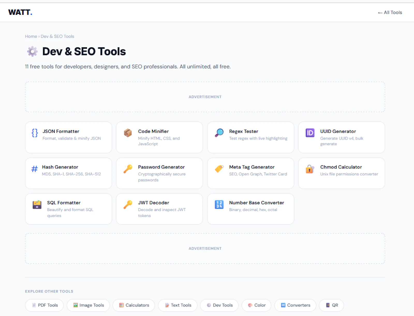This screenshot has width=414, height=316.
Task: Select the Dev Tools category chip
Action: click(219, 305)
